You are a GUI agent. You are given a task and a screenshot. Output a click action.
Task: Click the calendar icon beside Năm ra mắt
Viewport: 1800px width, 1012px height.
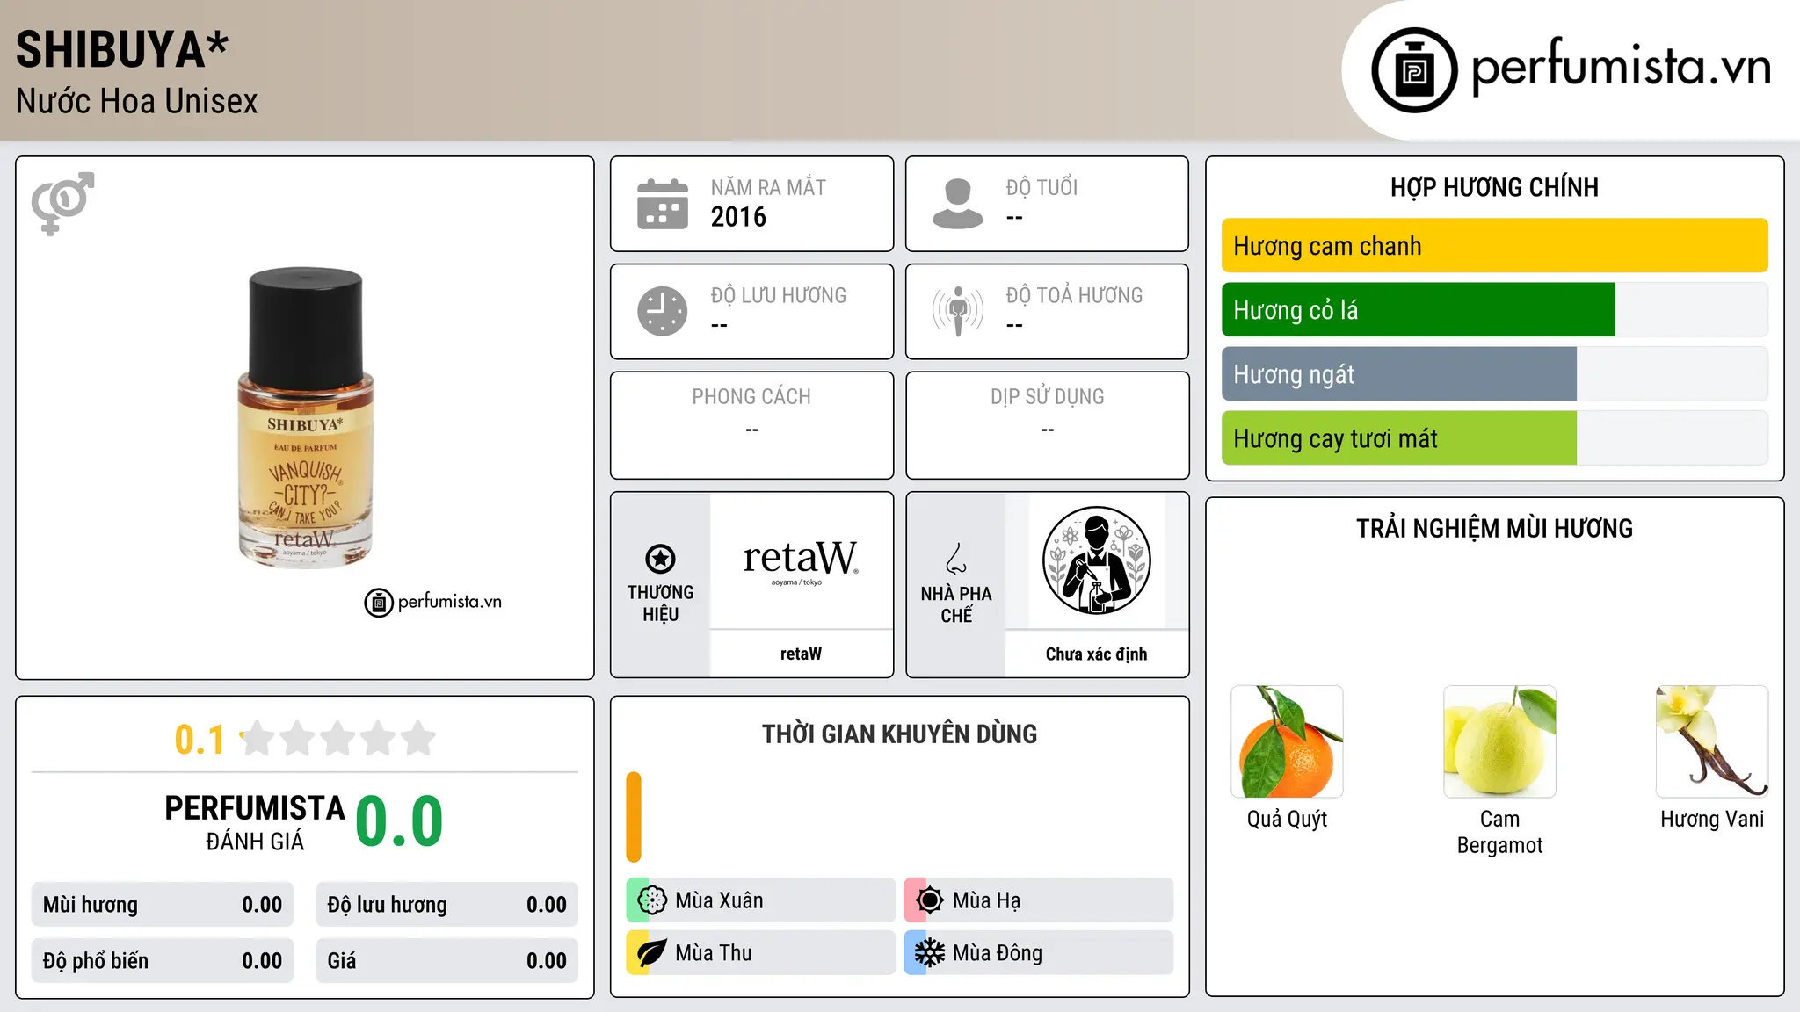pos(663,204)
